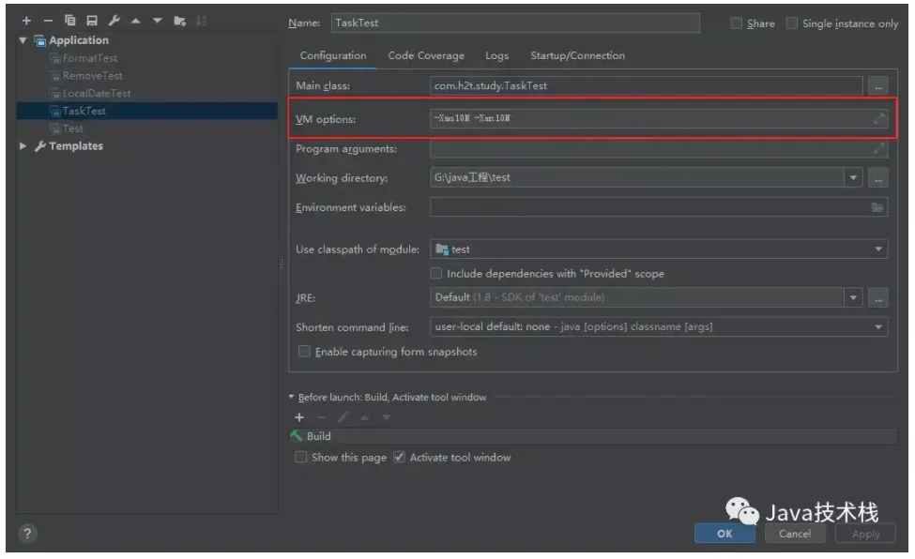Screen dimensions: 915x559
Task: Select RemoveTest configuration
Action: pyautogui.click(x=92, y=76)
